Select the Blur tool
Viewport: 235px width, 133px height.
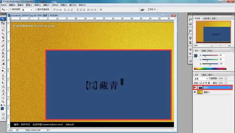point(3,67)
